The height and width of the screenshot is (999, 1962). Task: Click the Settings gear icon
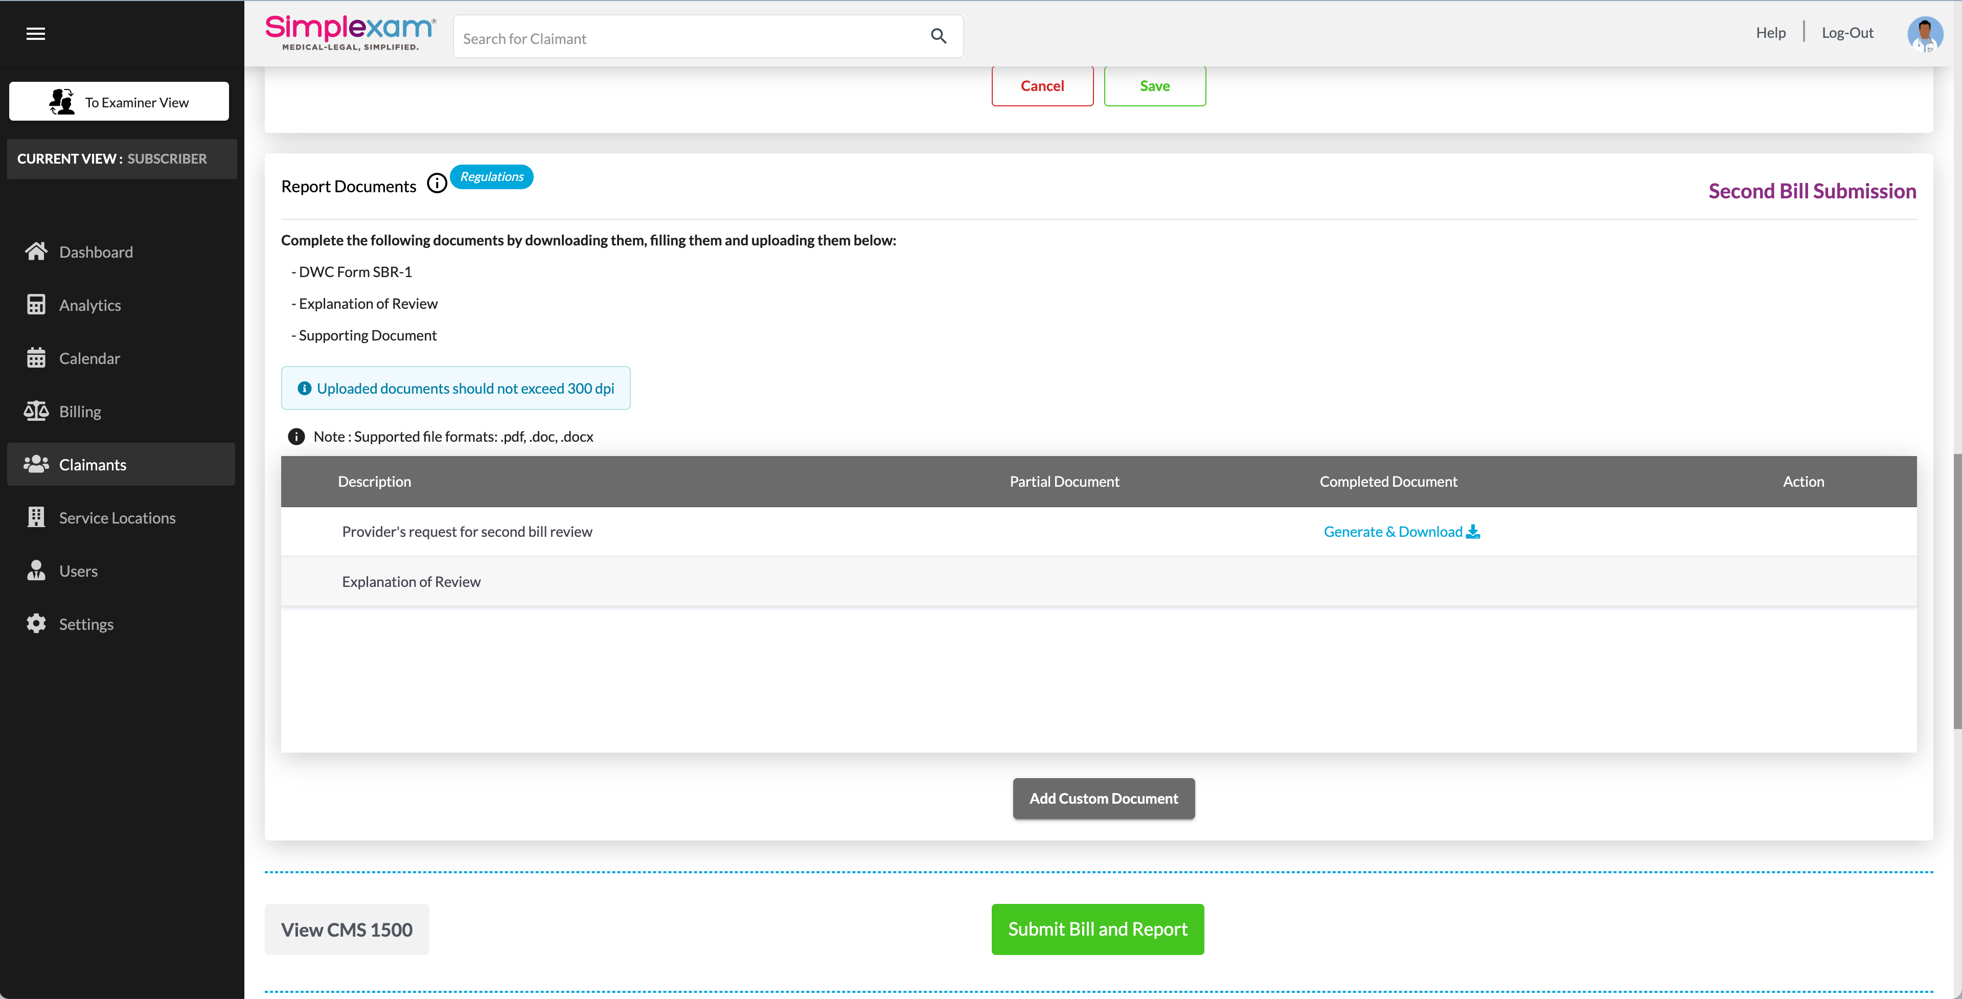(36, 624)
